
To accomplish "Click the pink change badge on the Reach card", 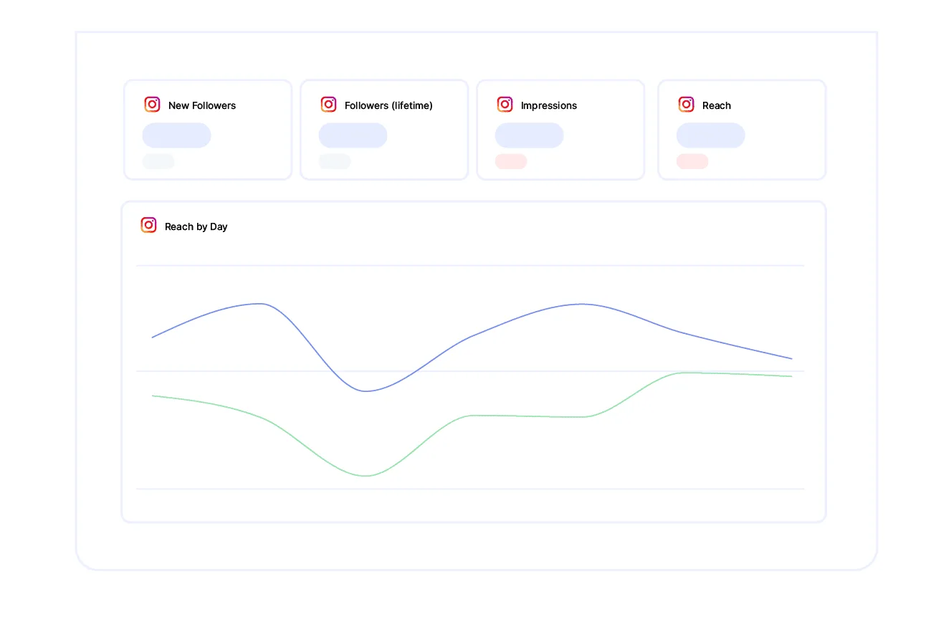I will 692,161.
